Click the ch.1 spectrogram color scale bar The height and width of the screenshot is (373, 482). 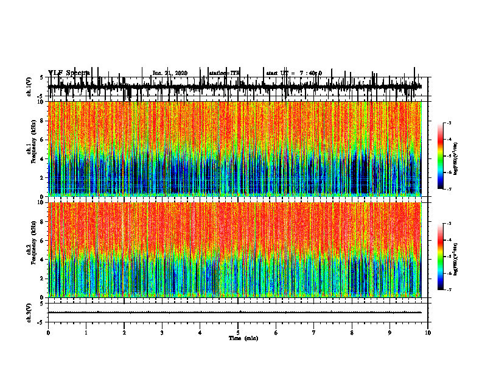tap(441, 156)
